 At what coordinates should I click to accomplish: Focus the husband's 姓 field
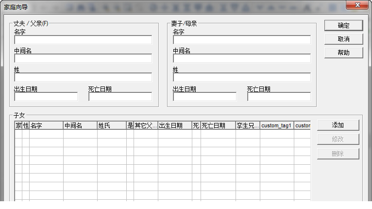click(x=83, y=77)
